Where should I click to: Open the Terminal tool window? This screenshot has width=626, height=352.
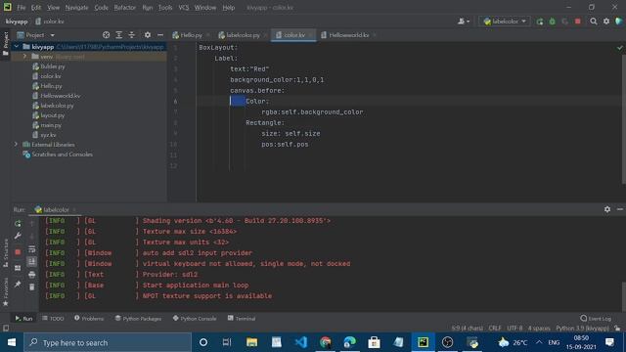pos(242,319)
